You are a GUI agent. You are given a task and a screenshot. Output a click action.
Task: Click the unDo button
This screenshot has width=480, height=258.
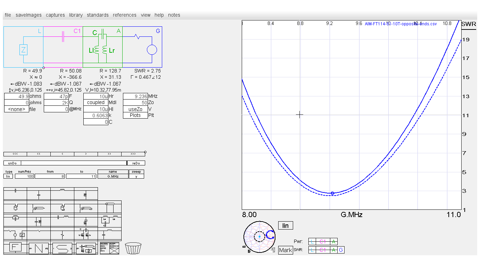(x=12, y=163)
